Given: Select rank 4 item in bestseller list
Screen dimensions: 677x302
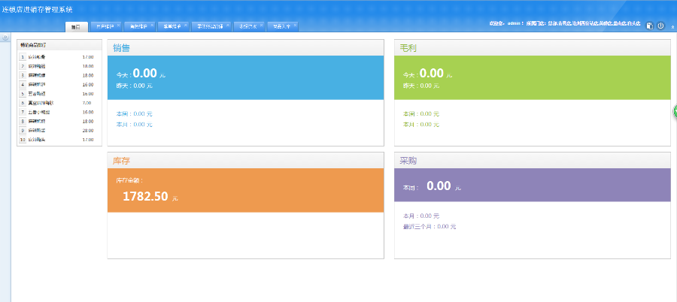Looking at the screenshot, I should tap(59, 85).
